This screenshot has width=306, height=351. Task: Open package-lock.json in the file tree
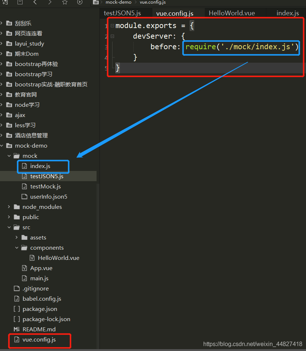pyautogui.click(x=46, y=319)
